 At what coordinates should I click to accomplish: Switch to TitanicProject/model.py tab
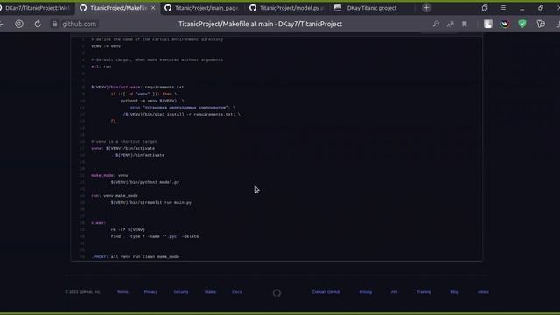[x=288, y=8]
